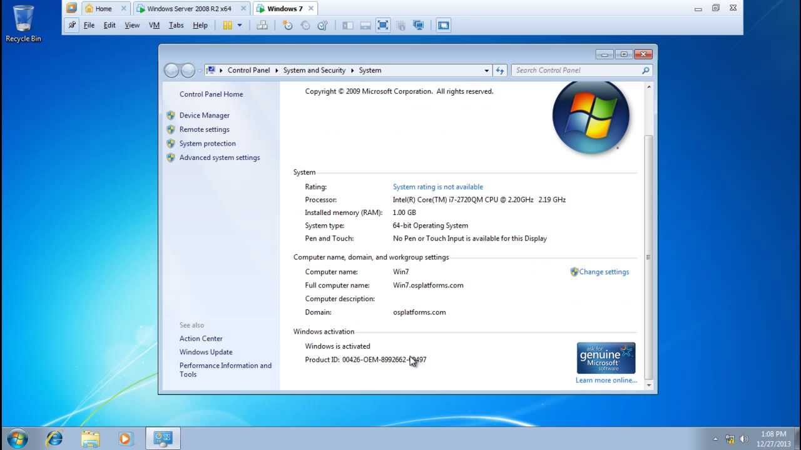Open Windows Update link
This screenshot has width=801, height=450.
pos(206,352)
